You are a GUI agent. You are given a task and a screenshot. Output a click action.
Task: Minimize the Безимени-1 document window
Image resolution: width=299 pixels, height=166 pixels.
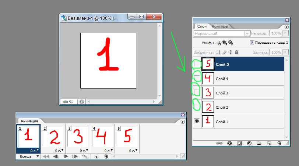point(132,17)
